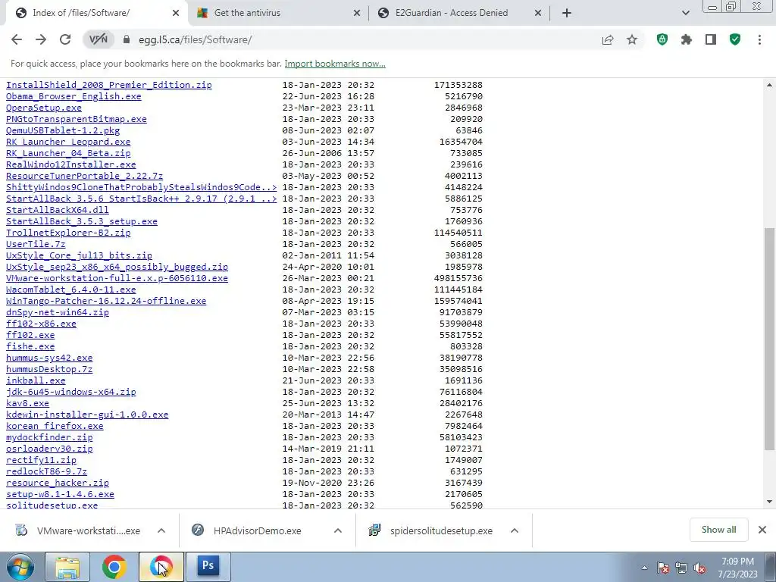This screenshot has height=582, width=776.
Task: Expand spidersolitudesetup.exe download options chevron
Action: tap(515, 530)
